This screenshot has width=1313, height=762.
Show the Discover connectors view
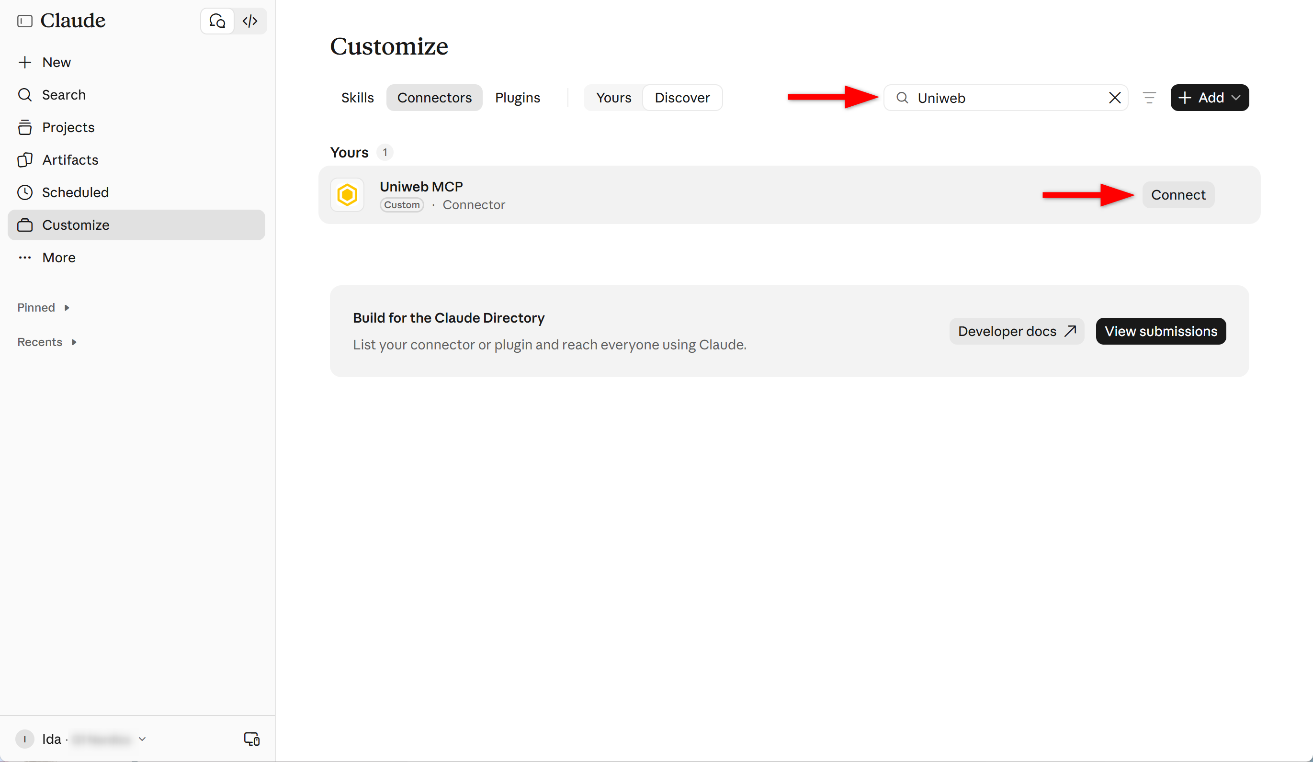tap(682, 98)
